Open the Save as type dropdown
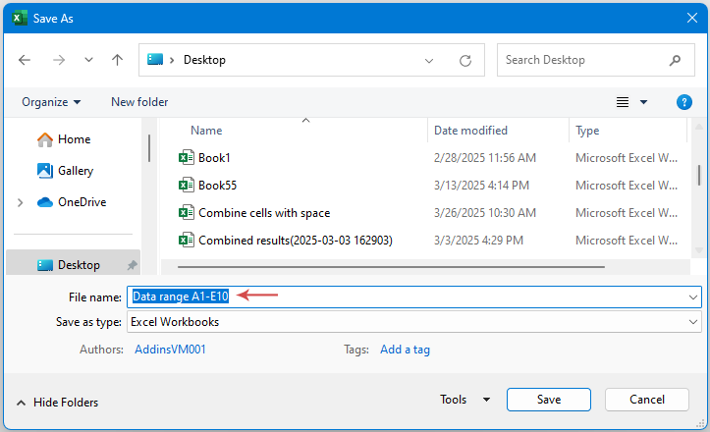 [693, 322]
